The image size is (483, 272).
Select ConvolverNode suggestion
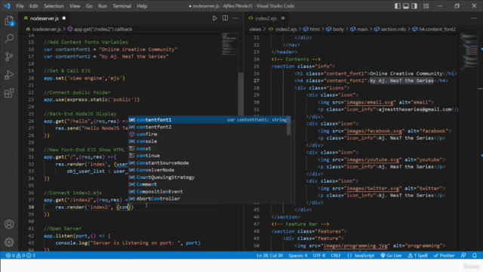click(x=208, y=170)
